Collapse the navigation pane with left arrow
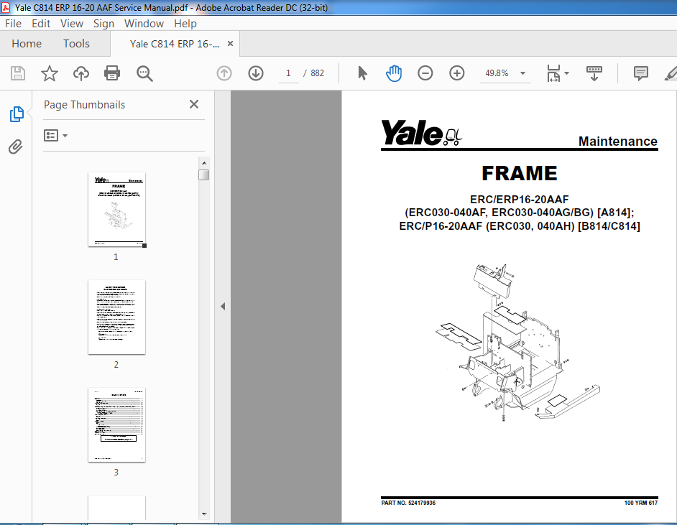Viewport: 677px width, 525px height. 223,306
